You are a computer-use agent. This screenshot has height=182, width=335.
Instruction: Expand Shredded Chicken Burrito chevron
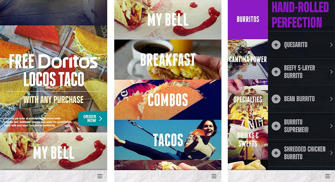tap(331, 153)
